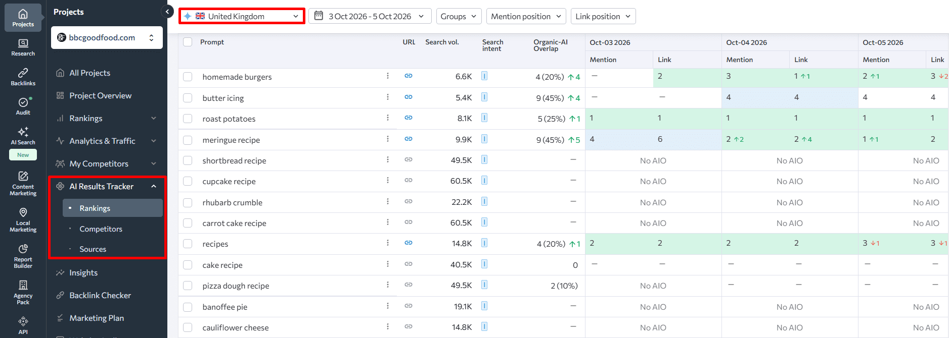Image resolution: width=949 pixels, height=338 pixels.
Task: Open the Research sidebar icon
Action: tap(23, 47)
